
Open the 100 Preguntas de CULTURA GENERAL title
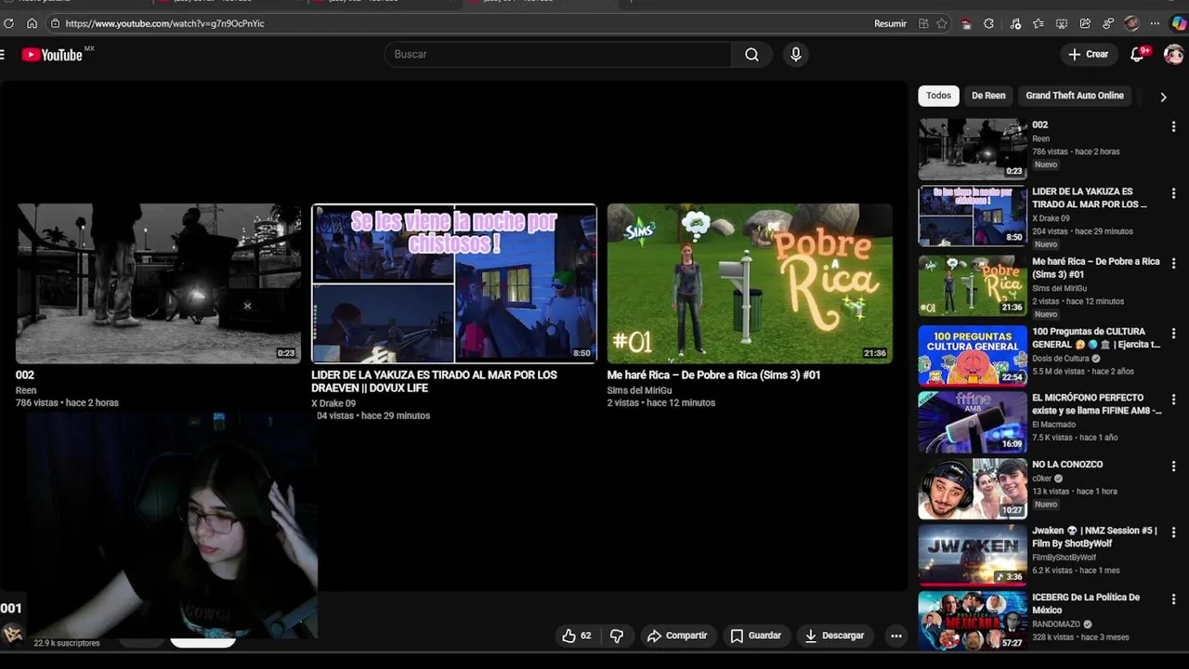[x=1096, y=337]
